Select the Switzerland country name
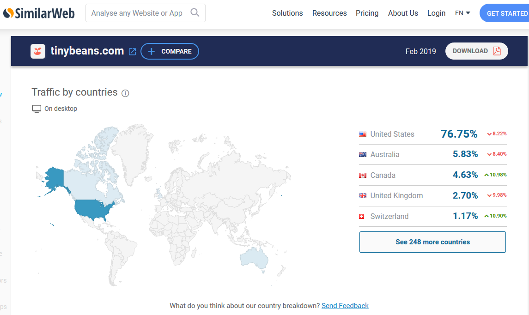Image resolution: width=529 pixels, height=315 pixels. (x=389, y=216)
